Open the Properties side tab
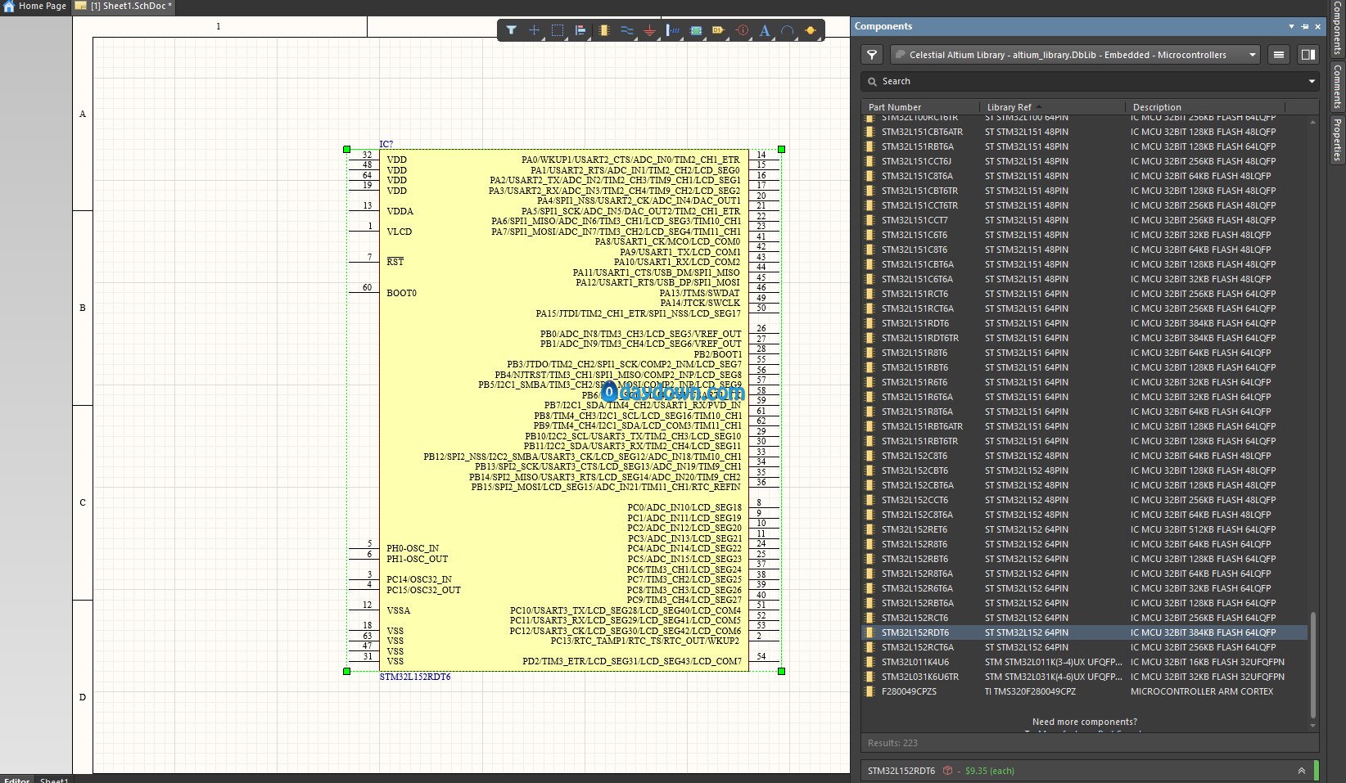 tap(1337, 139)
